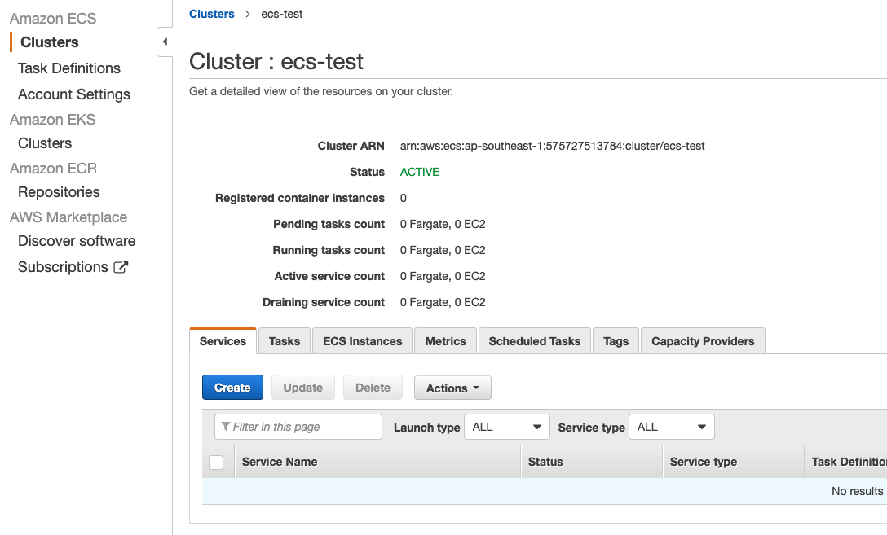Screen dimensions: 887x535
Task: Click the Delete button
Action: tap(373, 388)
